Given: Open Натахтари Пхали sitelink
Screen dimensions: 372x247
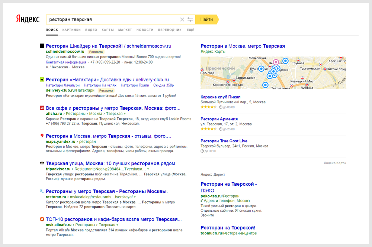Looking at the screenshot, I should pos(135,85).
